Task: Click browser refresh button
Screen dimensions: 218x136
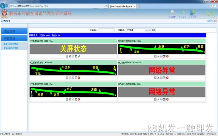Action: click(x=107, y=6)
